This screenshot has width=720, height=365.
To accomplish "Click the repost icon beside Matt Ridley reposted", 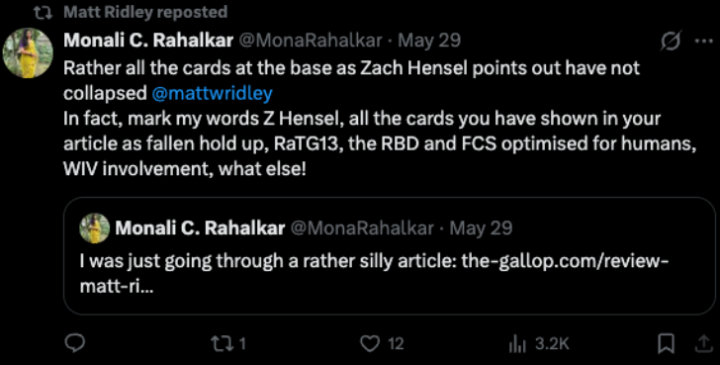I will [45, 13].
